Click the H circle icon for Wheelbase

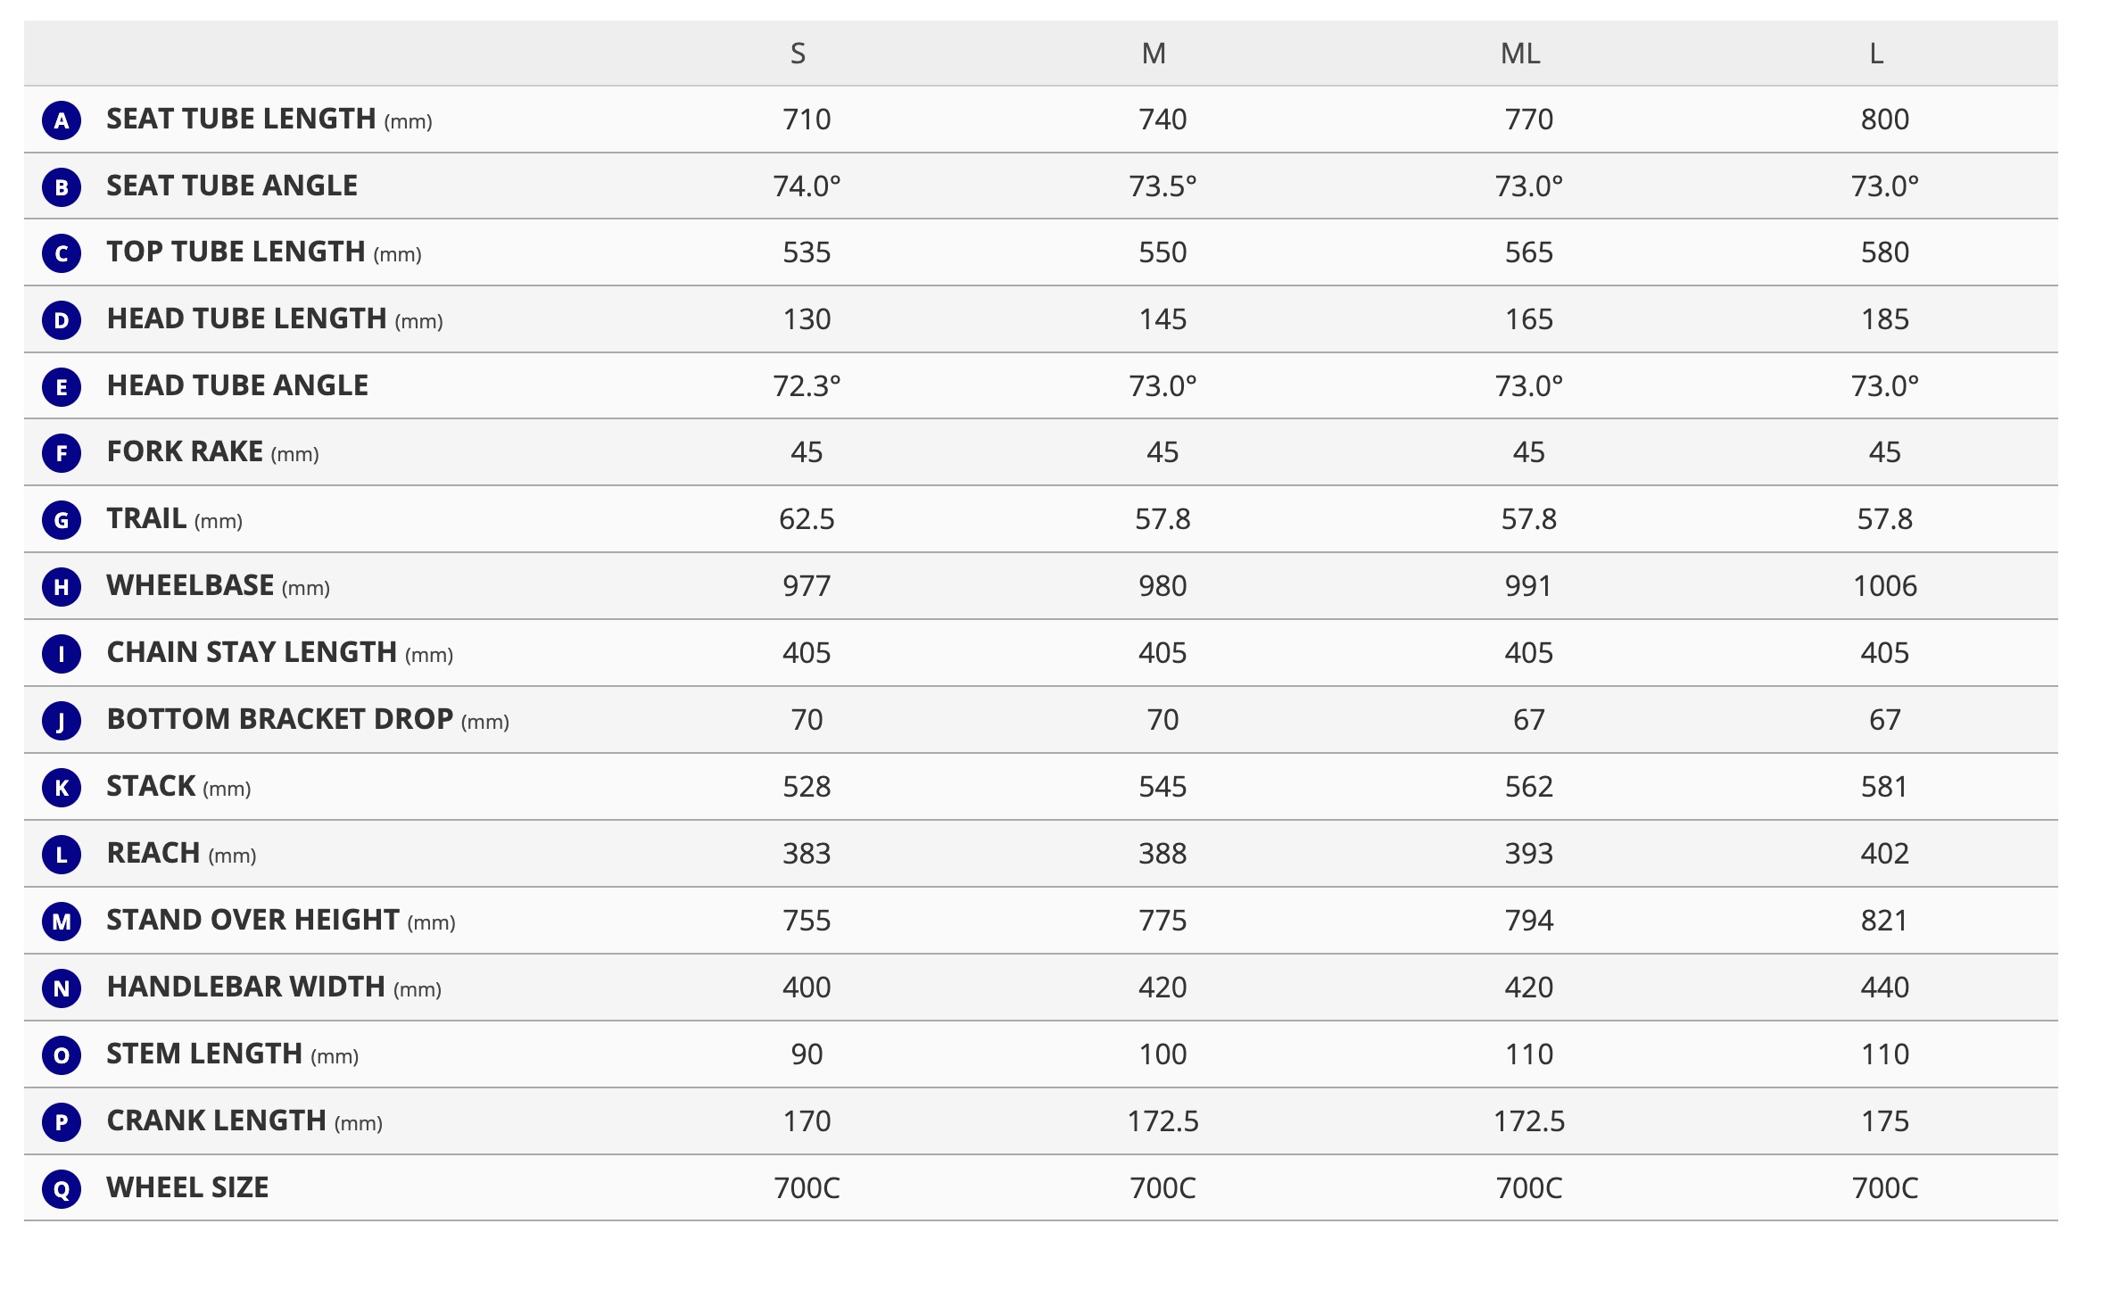pos(62,587)
